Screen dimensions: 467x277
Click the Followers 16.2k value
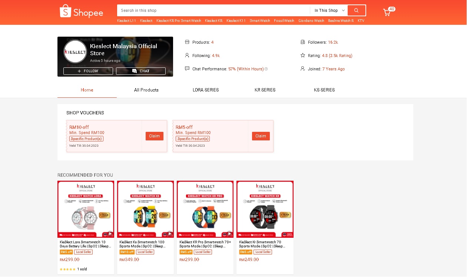tap(333, 42)
